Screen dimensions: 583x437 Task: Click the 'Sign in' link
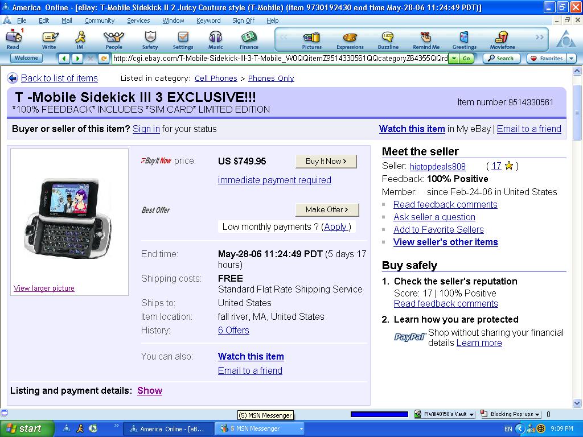pyautogui.click(x=146, y=129)
